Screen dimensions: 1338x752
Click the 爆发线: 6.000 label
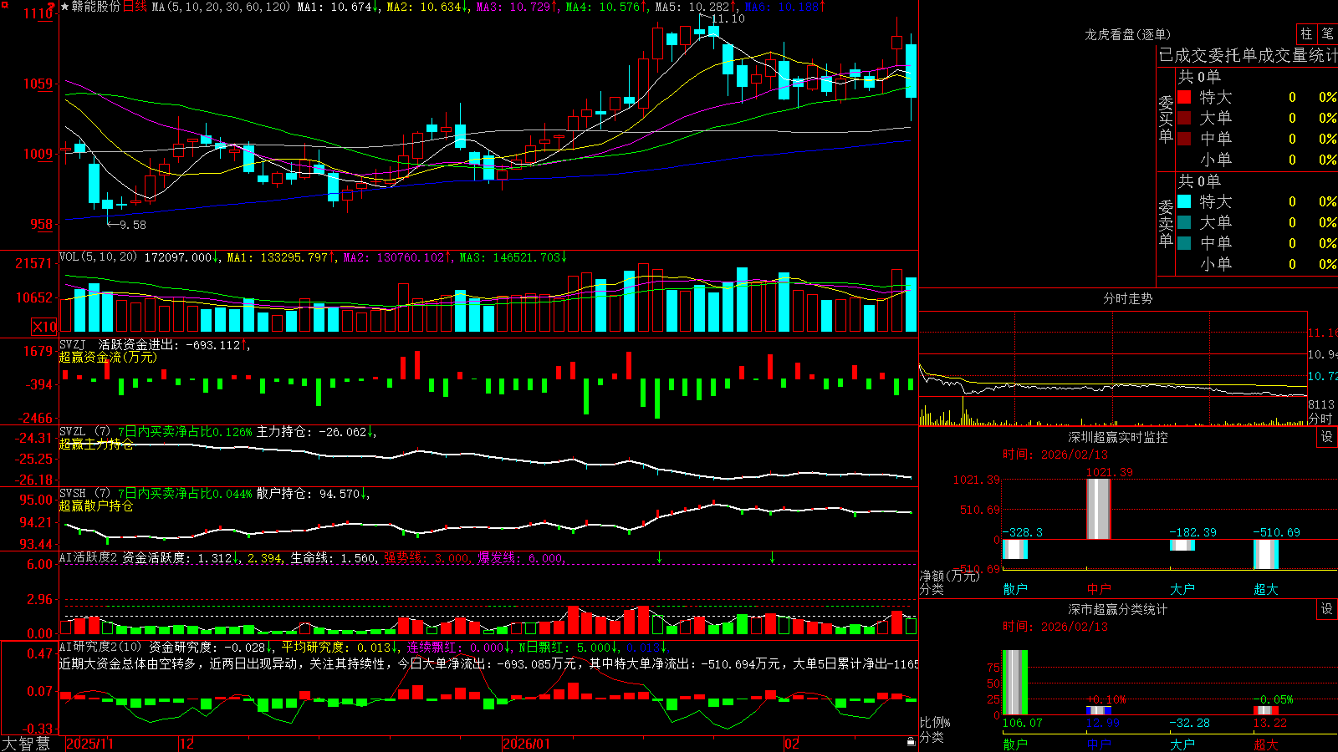click(522, 557)
